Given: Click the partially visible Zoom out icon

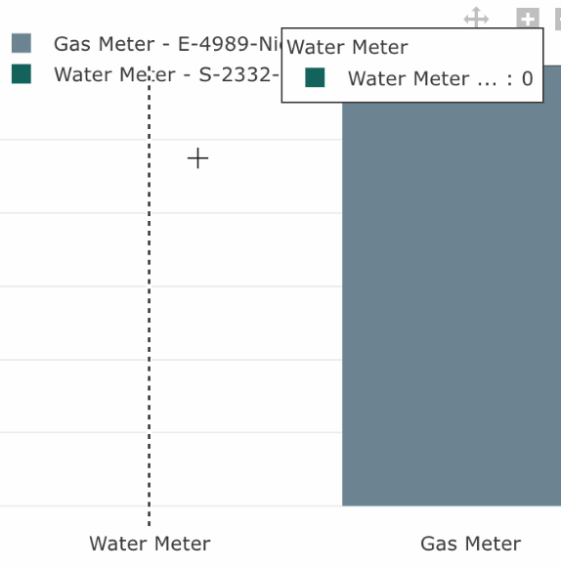Looking at the screenshot, I should click(x=558, y=19).
